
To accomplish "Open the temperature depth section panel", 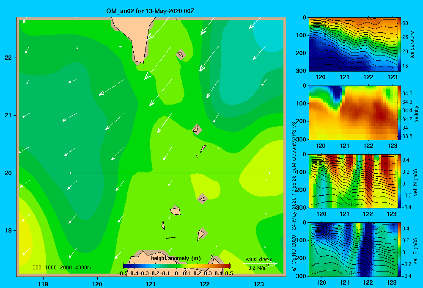I will click(x=353, y=44).
